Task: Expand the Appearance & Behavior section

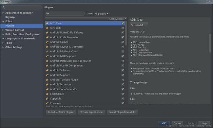Action: click(3, 13)
